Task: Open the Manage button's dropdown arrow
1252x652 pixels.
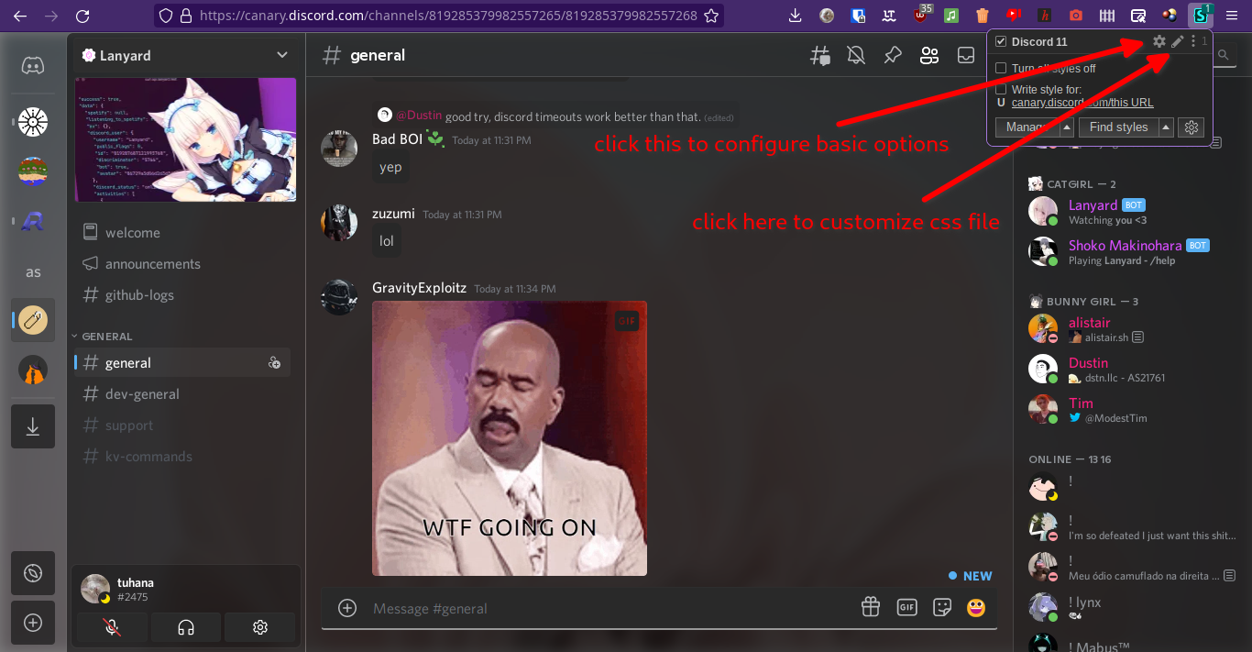Action: 1068,127
